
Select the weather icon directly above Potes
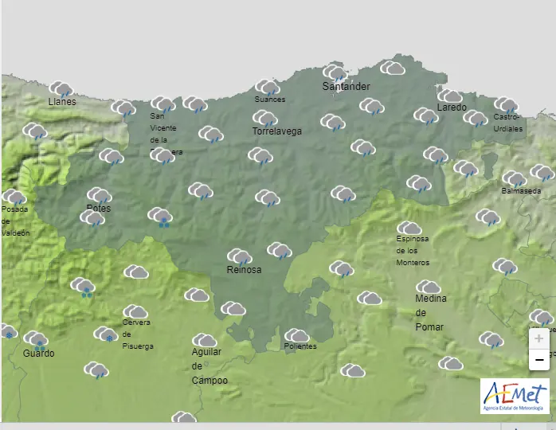[x=100, y=195]
